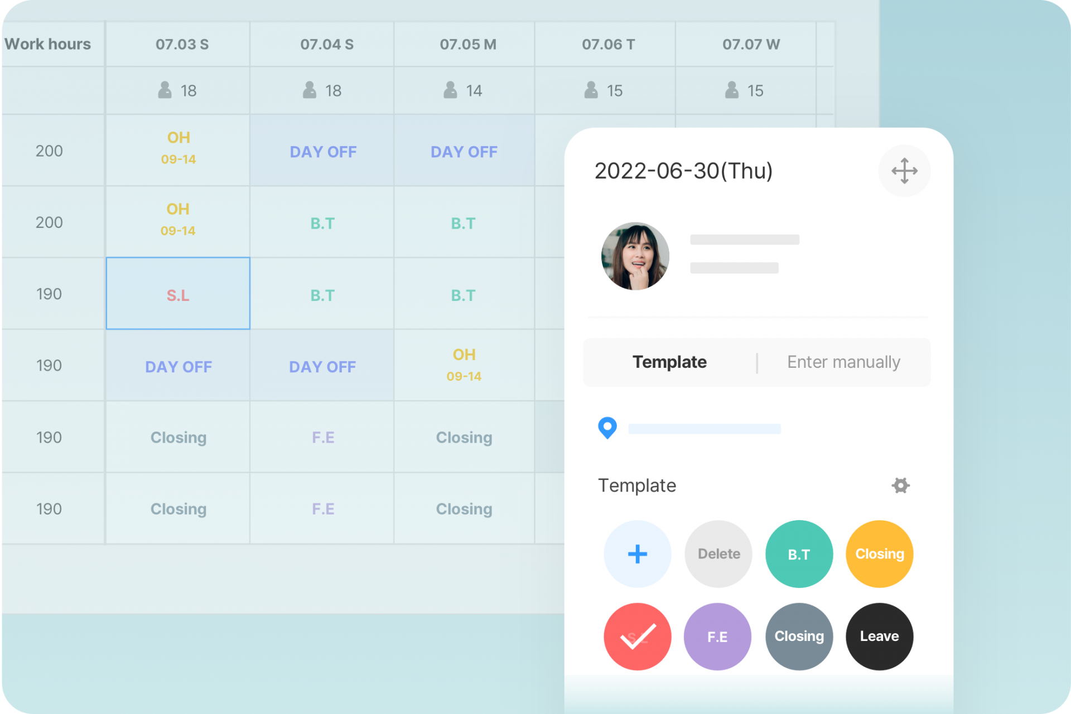The image size is (1071, 714).
Task: Switch to the Enter manually tab
Action: [x=843, y=362]
